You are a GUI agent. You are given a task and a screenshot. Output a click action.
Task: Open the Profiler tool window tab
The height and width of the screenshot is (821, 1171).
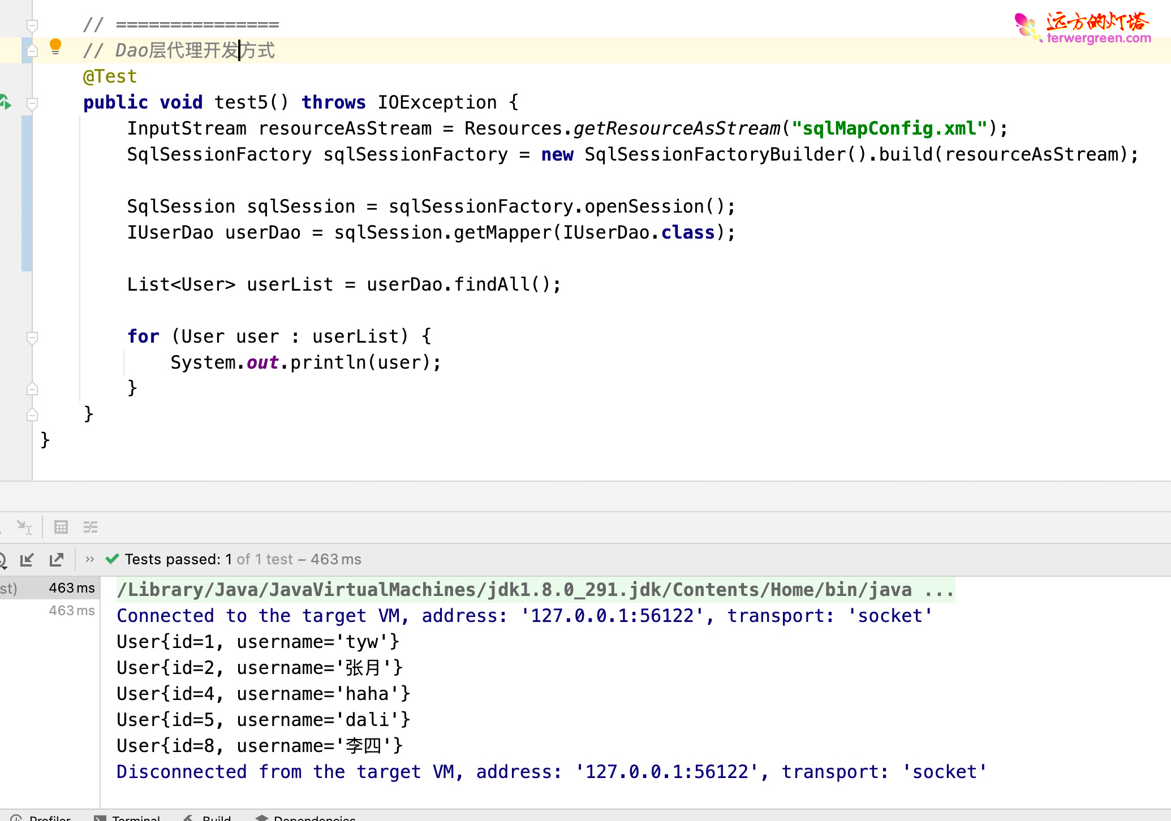tap(41, 818)
